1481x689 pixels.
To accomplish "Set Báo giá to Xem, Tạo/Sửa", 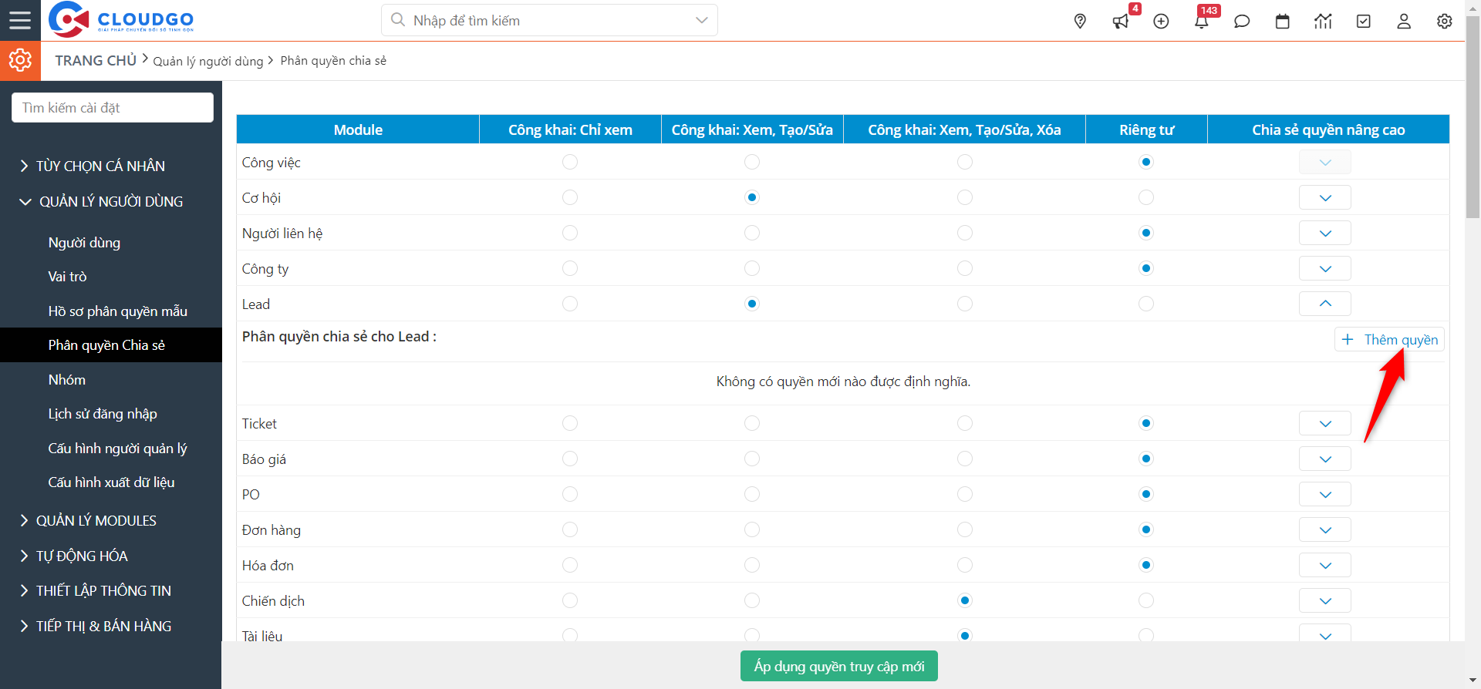I will tap(752, 459).
